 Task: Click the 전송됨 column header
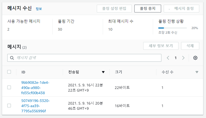pyautogui.click(x=73, y=72)
